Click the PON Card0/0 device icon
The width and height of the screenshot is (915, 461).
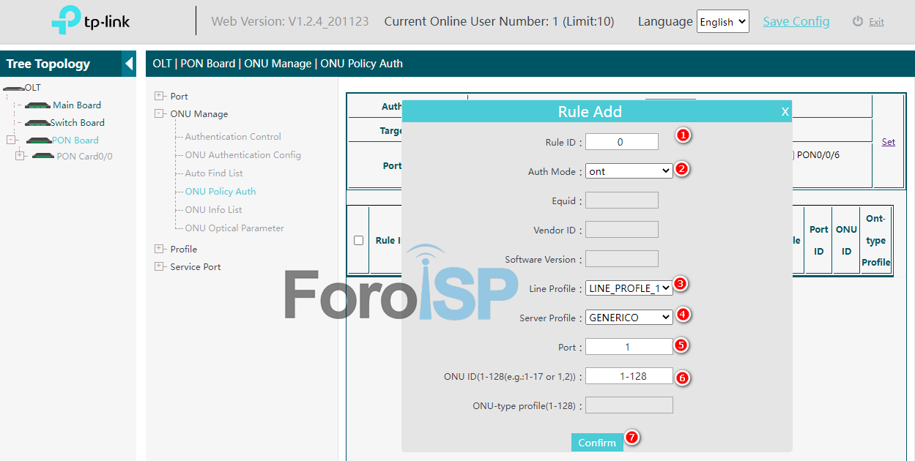[x=43, y=156]
